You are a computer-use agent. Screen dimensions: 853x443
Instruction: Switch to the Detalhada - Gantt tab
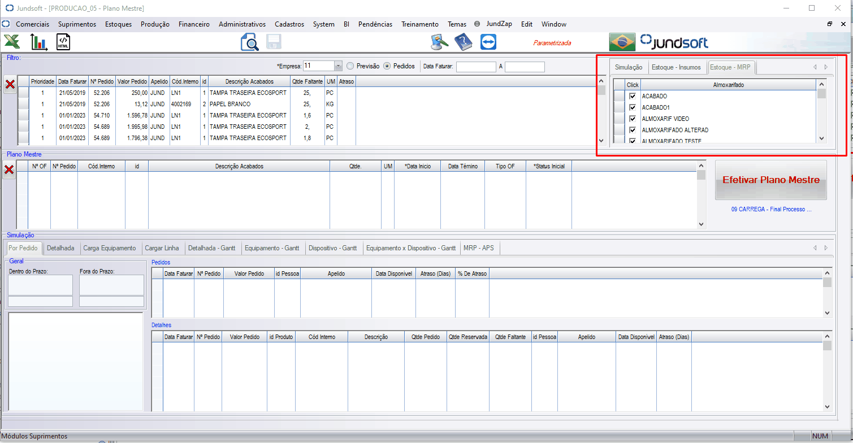(211, 248)
